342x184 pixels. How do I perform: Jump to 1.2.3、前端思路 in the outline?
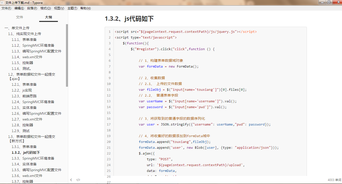(24, 96)
